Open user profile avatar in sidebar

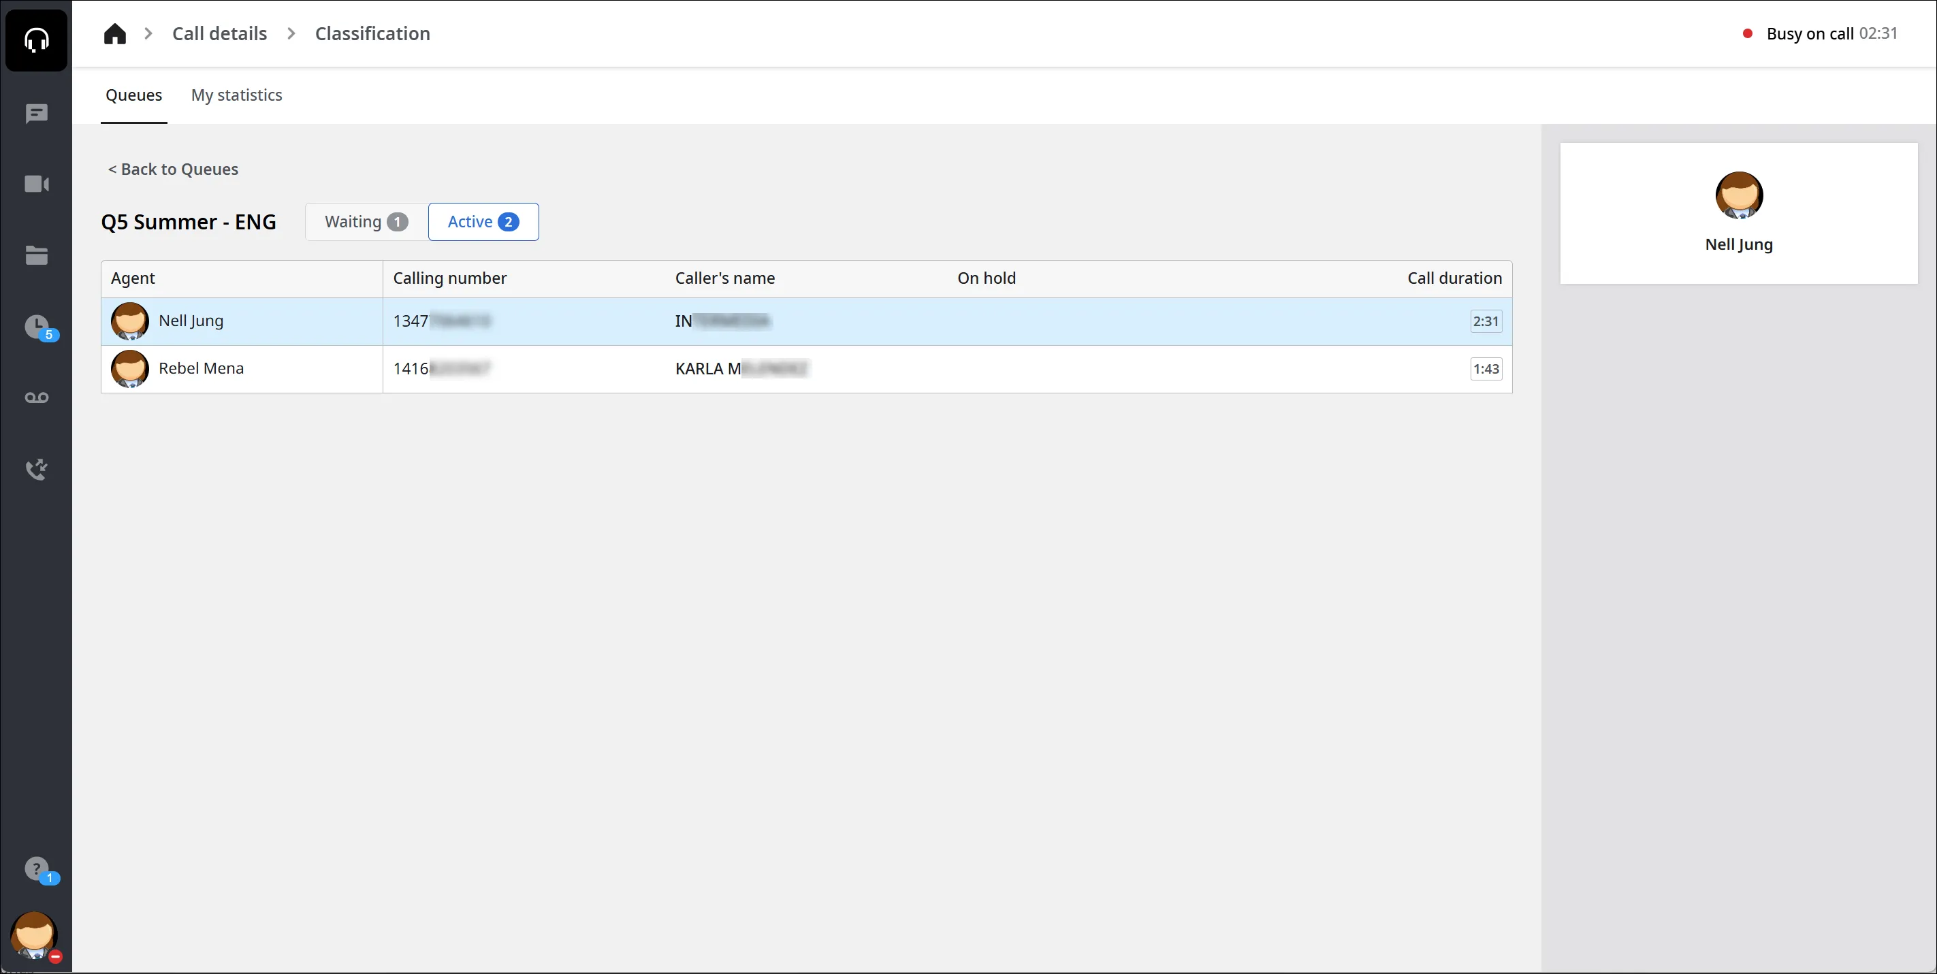[34, 935]
